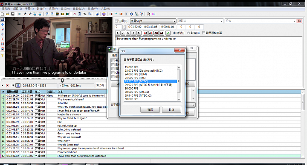
Task: Click the cancel (取消) button in FPS dialog
Action: [171, 110]
